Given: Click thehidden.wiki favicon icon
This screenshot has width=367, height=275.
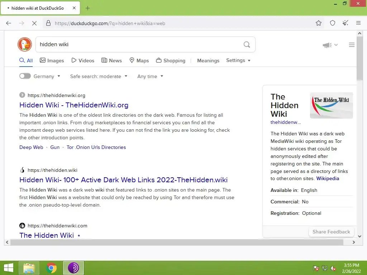Looking at the screenshot, I should [x=22, y=170].
